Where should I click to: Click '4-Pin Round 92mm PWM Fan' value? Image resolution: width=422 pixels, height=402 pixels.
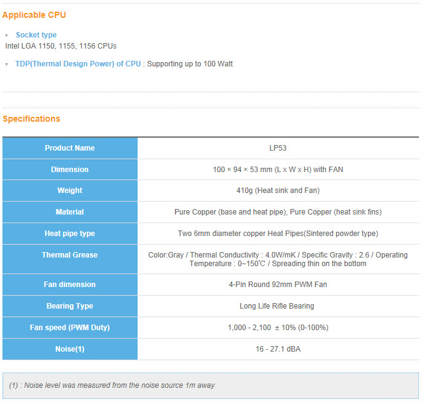coord(278,285)
